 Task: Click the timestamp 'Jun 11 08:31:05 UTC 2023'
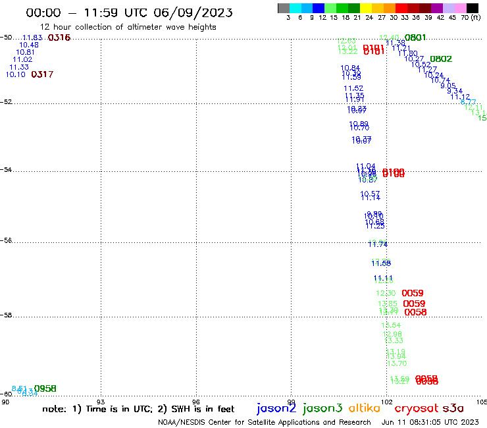(x=430, y=422)
